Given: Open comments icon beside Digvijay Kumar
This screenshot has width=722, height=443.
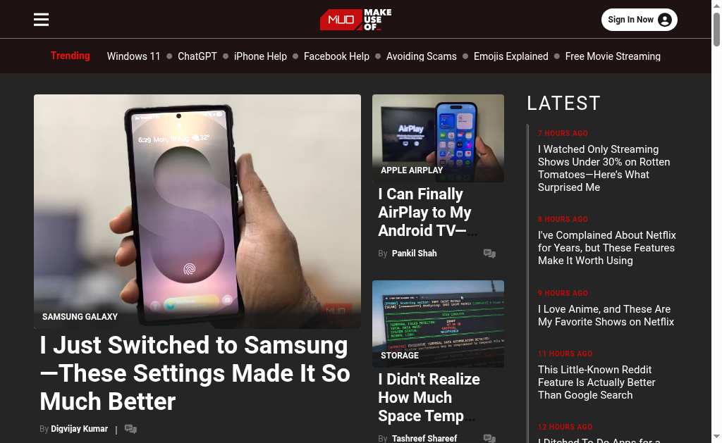Looking at the screenshot, I should click(x=130, y=429).
